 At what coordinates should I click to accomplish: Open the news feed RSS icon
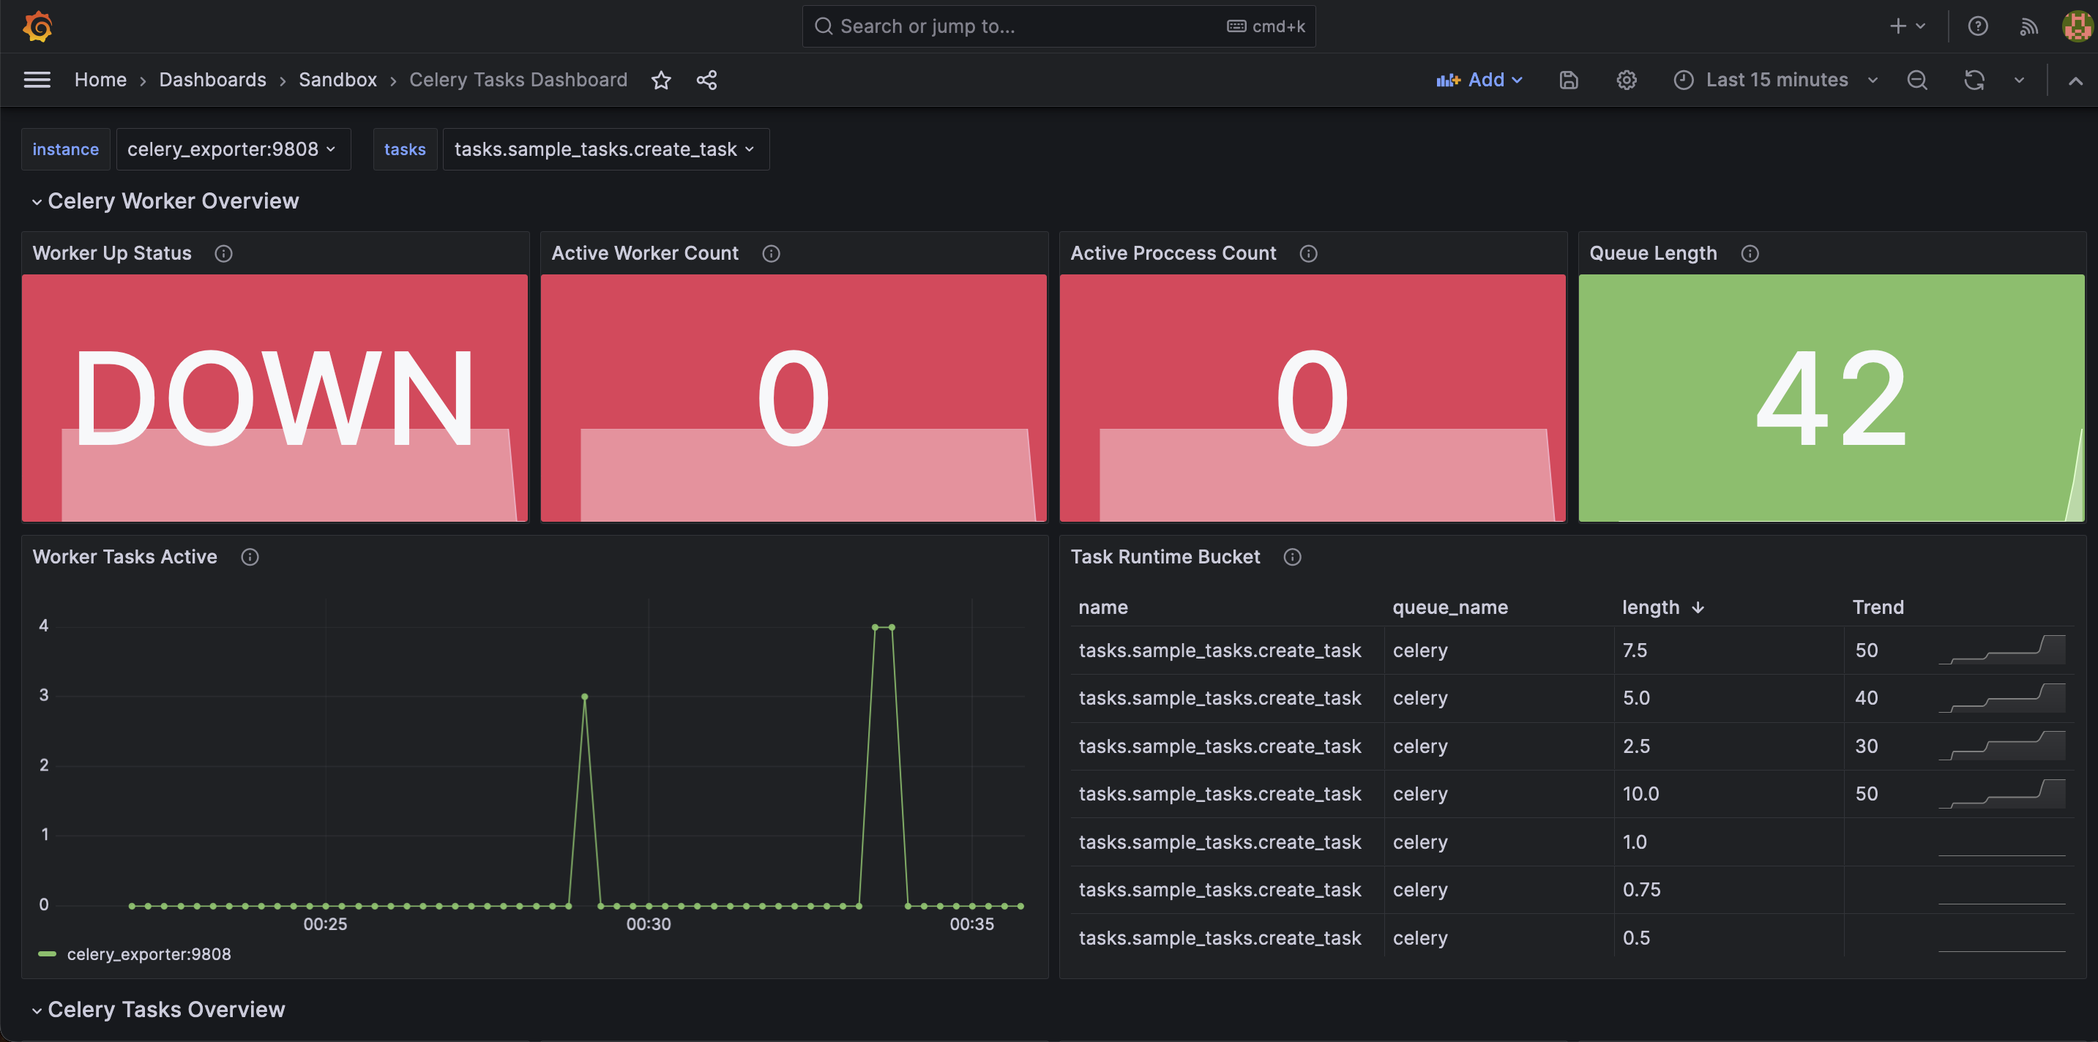pos(2028,26)
